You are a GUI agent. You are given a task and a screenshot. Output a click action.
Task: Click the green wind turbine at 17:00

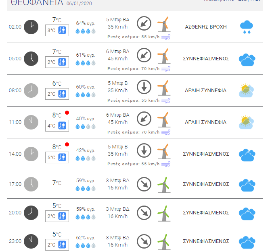click(164, 185)
